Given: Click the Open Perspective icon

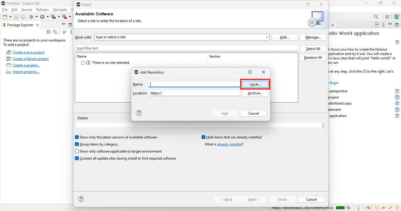Looking at the screenshot, I should (x=387, y=17).
